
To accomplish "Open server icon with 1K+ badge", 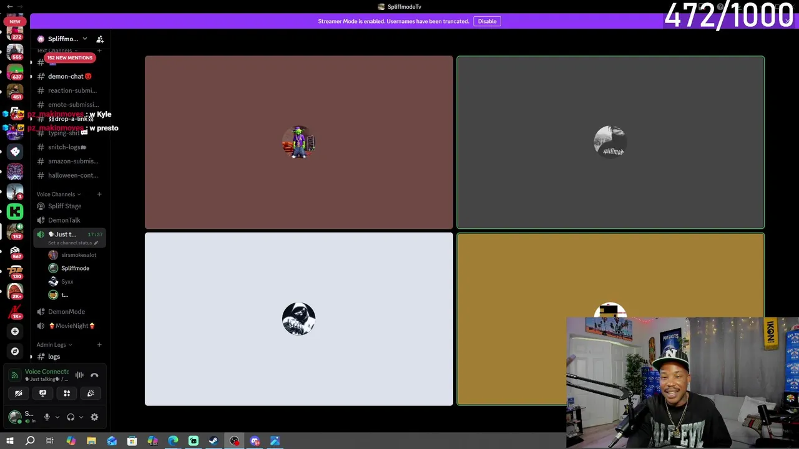I will (x=15, y=311).
